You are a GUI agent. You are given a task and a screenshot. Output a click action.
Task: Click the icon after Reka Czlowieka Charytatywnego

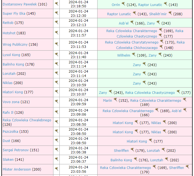tap(162, 42)
